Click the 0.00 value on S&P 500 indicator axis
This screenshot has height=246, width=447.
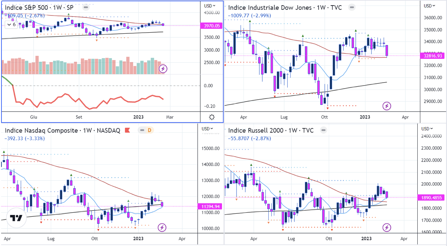(x=209, y=86)
